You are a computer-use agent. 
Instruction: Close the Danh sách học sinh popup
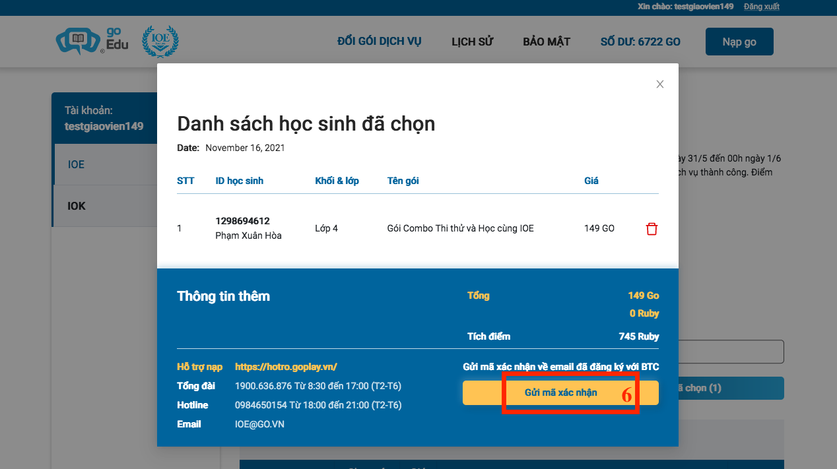(x=659, y=84)
